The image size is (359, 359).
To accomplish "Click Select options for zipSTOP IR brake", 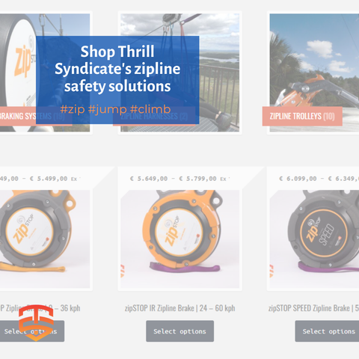I will pyautogui.click(x=179, y=331).
